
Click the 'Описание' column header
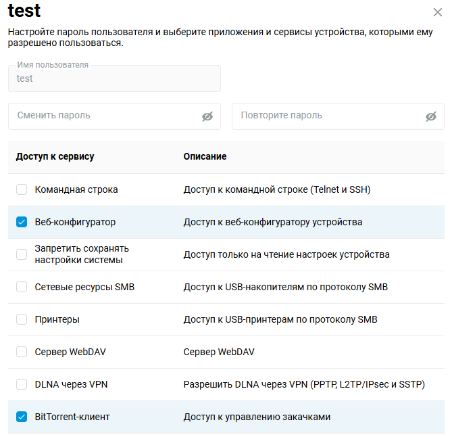(x=205, y=156)
